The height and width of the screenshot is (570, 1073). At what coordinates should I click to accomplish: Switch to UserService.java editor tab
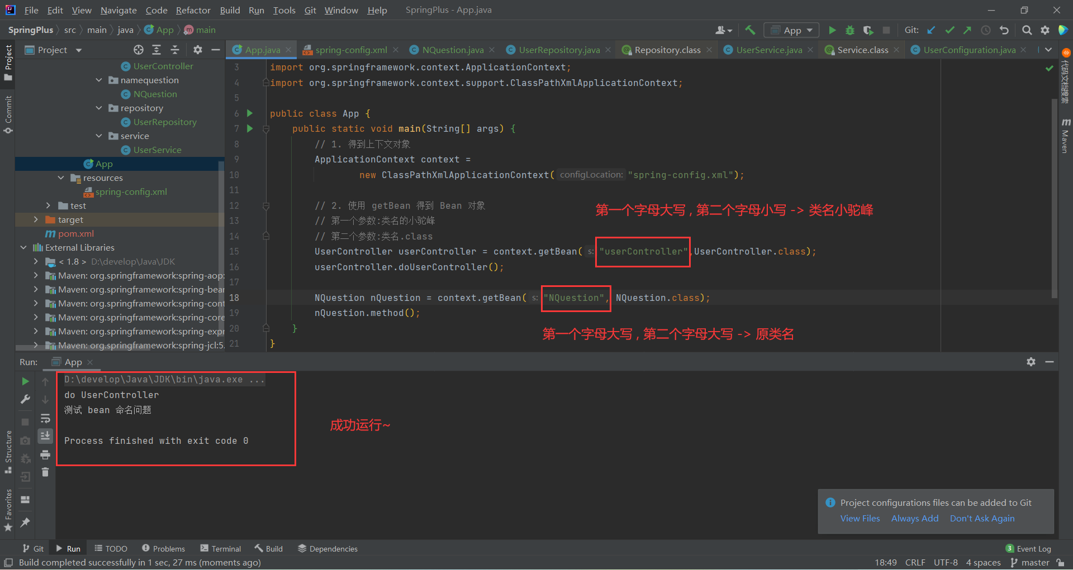click(x=769, y=50)
